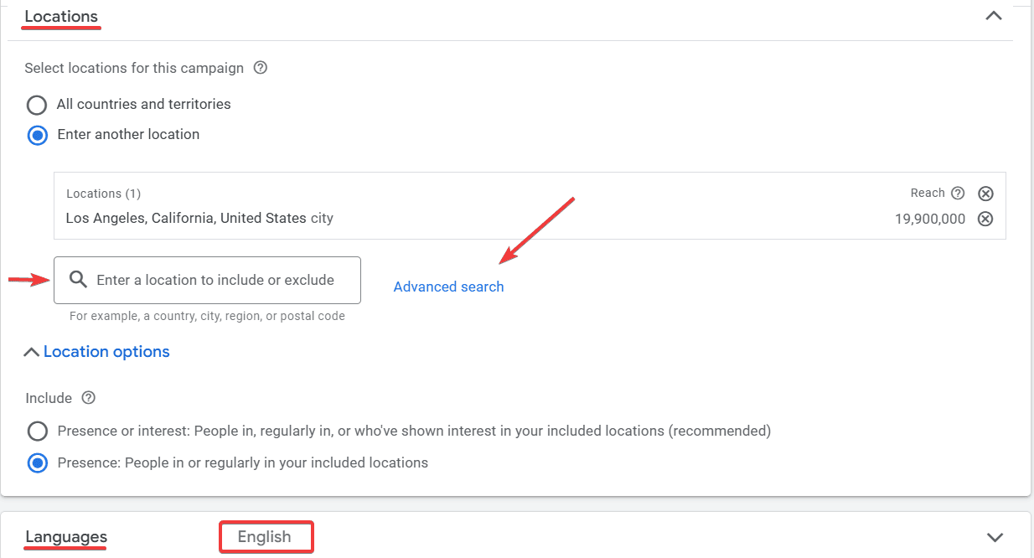Select the All countries and territories option

coord(36,105)
